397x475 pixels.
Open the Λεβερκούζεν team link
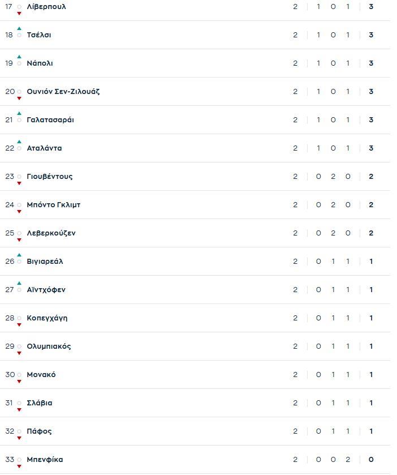pyautogui.click(x=51, y=233)
